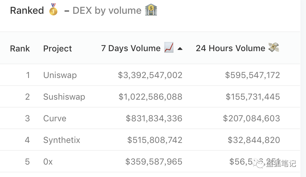Open the 0x project link
This screenshot has height=177, width=306.
click(x=48, y=162)
